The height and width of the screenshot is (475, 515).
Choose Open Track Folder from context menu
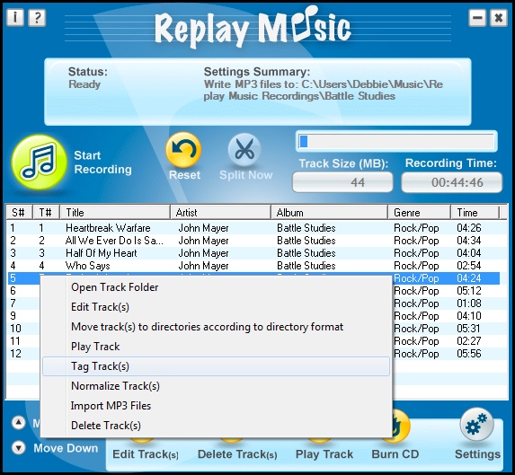coord(216,287)
